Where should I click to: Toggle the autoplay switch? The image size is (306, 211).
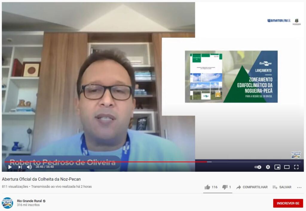pos(258,167)
